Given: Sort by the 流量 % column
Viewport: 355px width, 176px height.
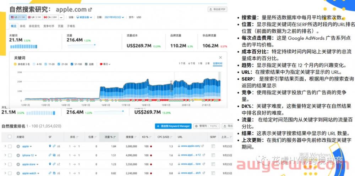Looking at the screenshot, I should [110, 137].
